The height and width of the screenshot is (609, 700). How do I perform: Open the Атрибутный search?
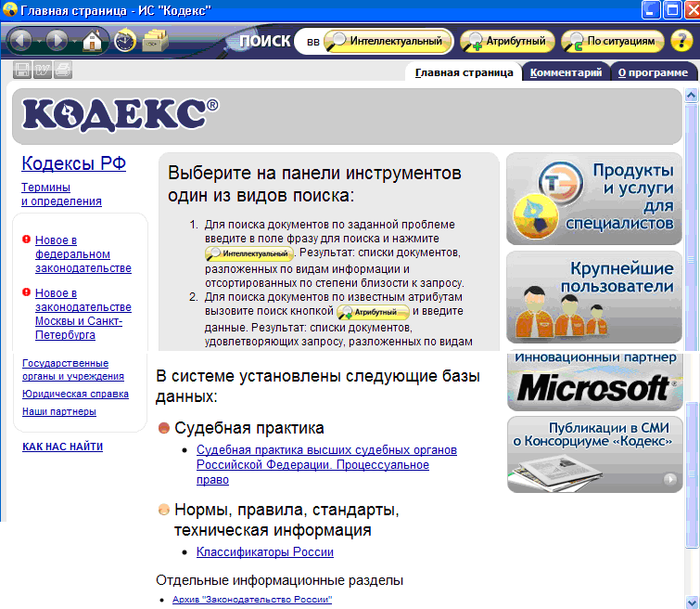point(507,41)
